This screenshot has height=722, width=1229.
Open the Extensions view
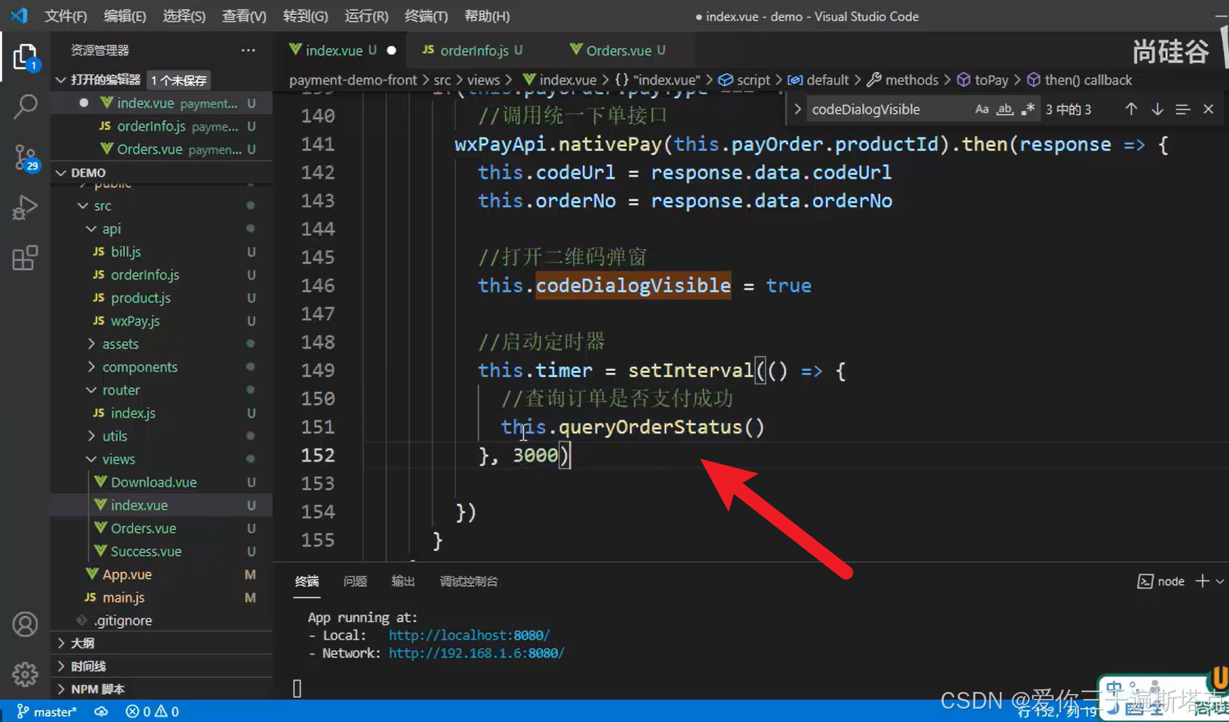[x=25, y=258]
